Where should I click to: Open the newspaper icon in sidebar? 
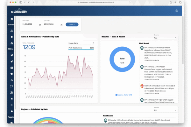(12, 68)
